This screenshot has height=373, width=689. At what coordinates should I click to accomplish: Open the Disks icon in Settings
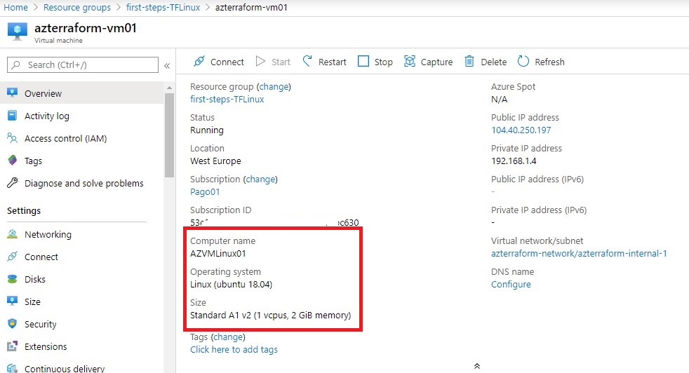[12, 279]
